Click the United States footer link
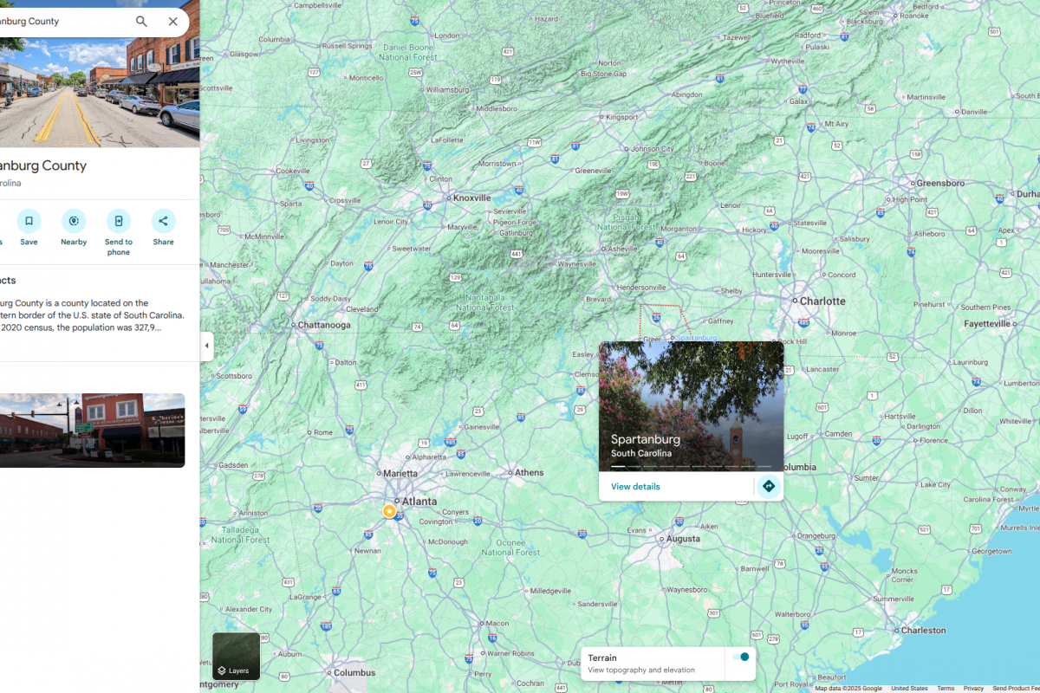 909,689
